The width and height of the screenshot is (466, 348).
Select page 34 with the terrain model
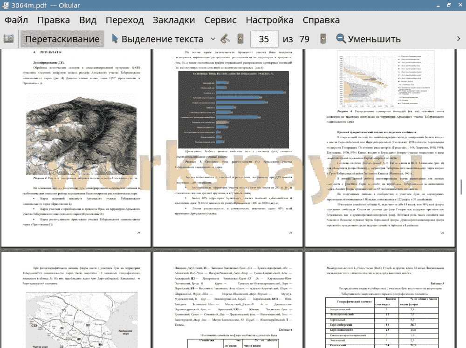point(76,148)
